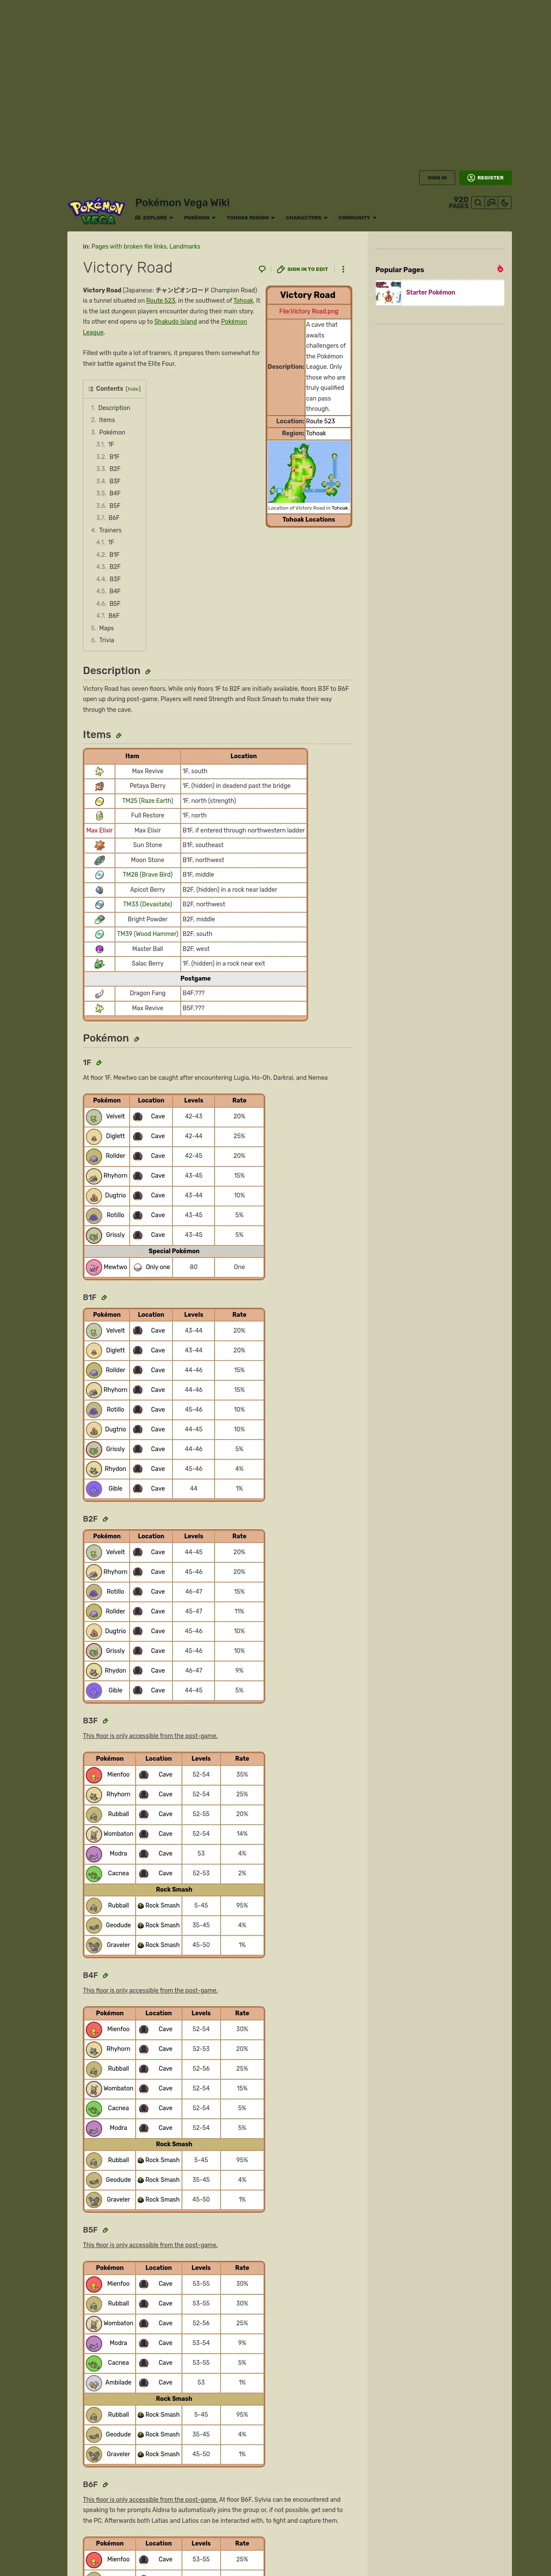Click pencil icon next to B3F heading
The width and height of the screenshot is (551, 2576).
pos(105,1721)
